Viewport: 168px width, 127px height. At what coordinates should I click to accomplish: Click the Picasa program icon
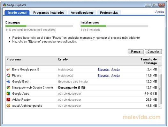point(8,76)
